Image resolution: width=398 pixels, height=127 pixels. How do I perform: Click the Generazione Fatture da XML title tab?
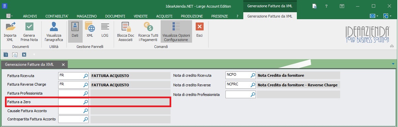point(270,6)
